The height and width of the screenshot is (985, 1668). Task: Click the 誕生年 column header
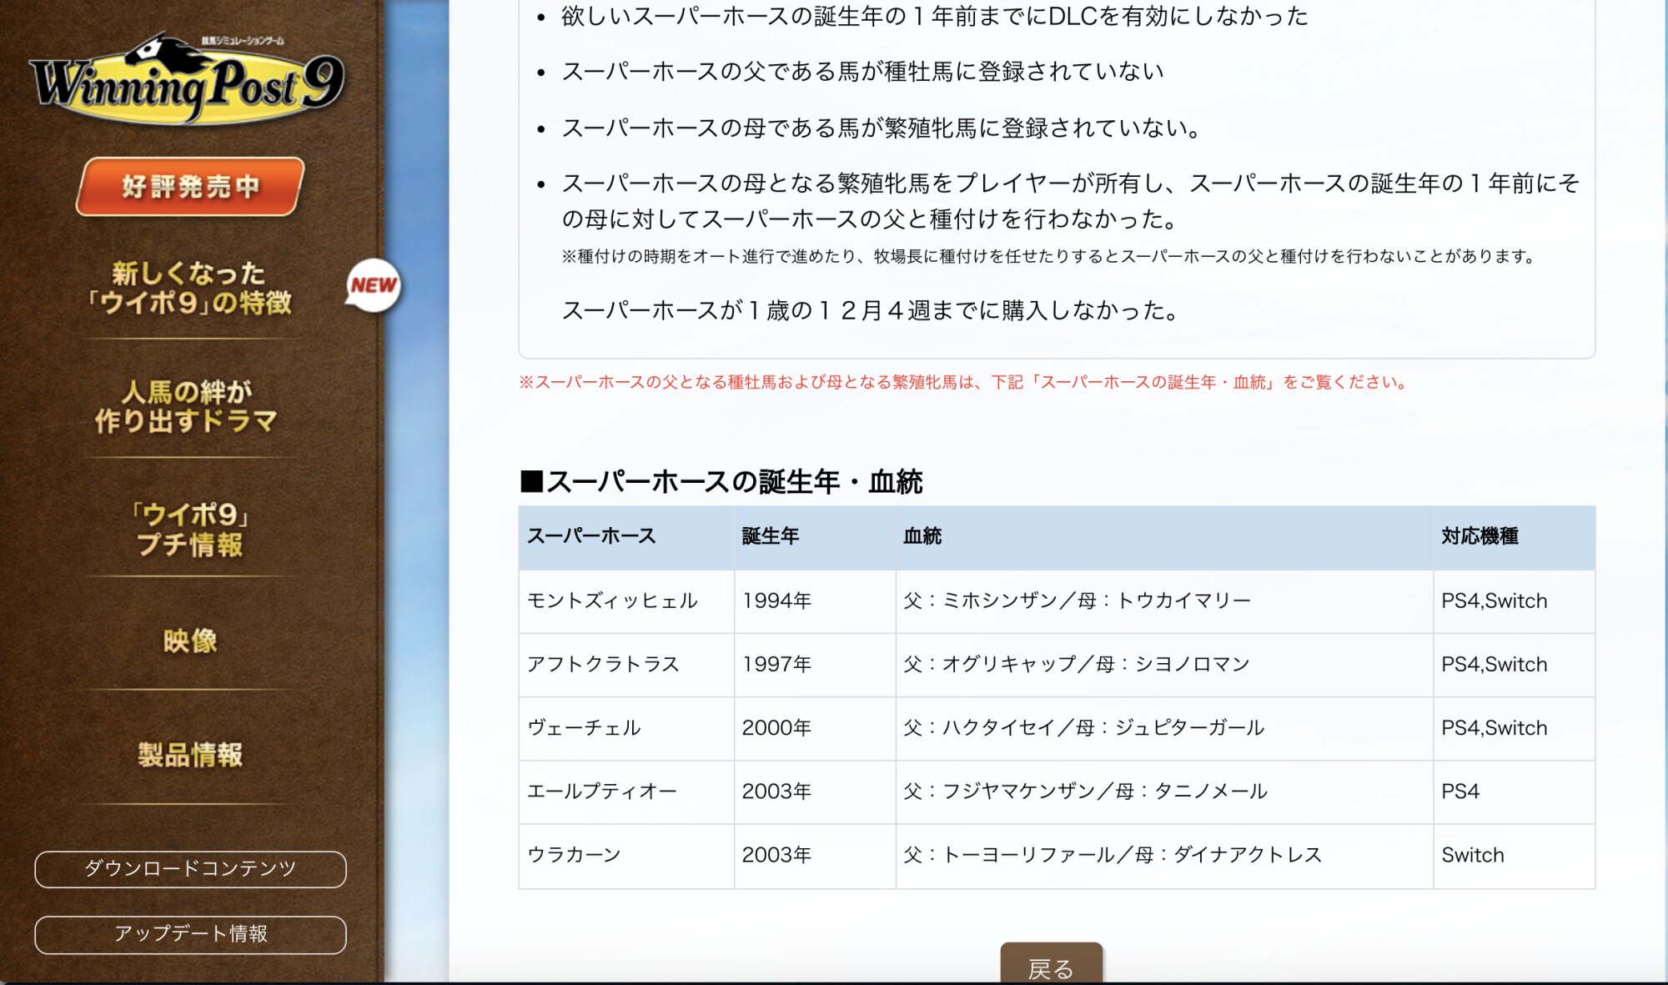770,536
